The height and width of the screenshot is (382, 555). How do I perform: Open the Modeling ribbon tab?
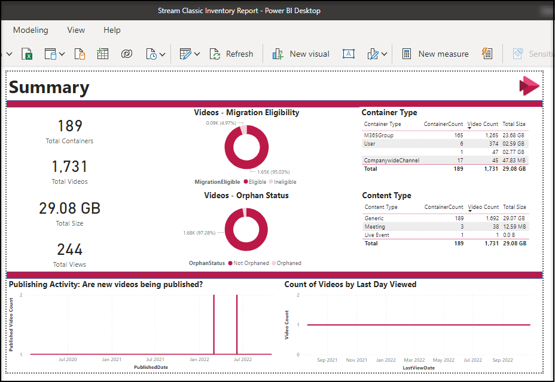coord(31,30)
